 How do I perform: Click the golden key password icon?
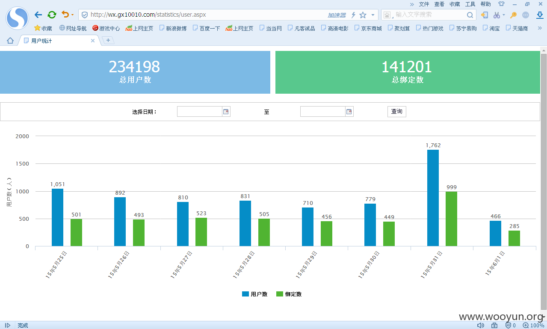[513, 15]
